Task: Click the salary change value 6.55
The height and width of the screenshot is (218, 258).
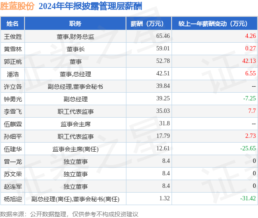Action: click(x=250, y=73)
